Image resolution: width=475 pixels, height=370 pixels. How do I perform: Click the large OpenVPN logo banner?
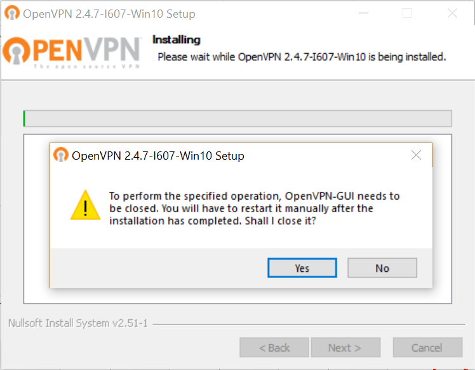coord(72,52)
